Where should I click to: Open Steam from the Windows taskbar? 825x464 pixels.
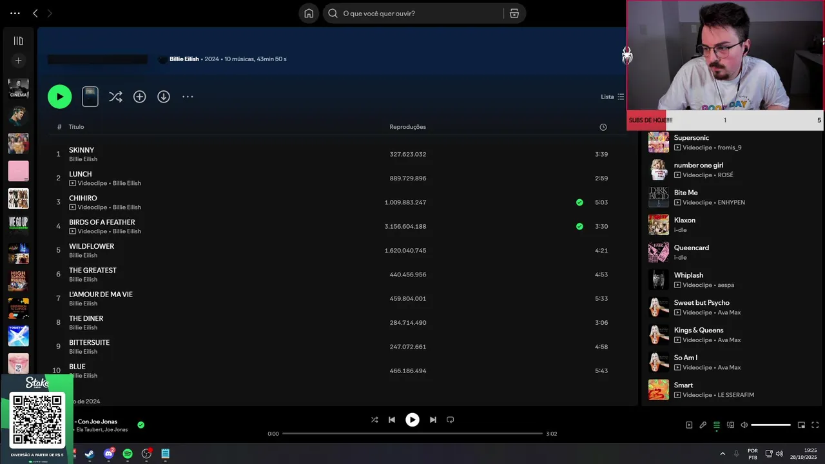(90, 454)
